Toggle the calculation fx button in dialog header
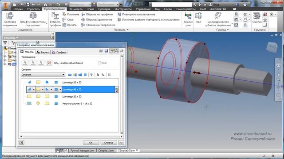 [x=117, y=51]
